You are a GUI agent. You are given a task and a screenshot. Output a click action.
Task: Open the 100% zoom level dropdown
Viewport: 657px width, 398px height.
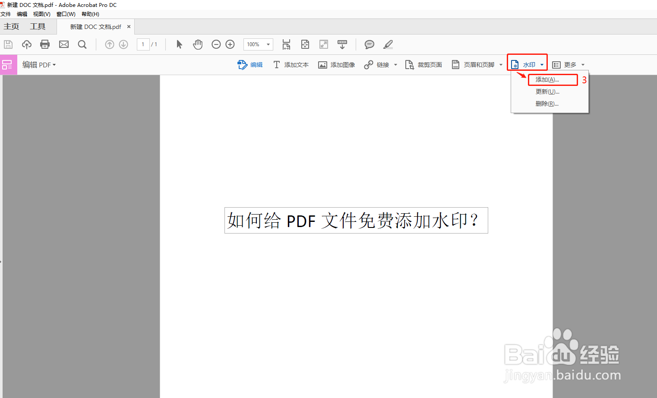[268, 44]
